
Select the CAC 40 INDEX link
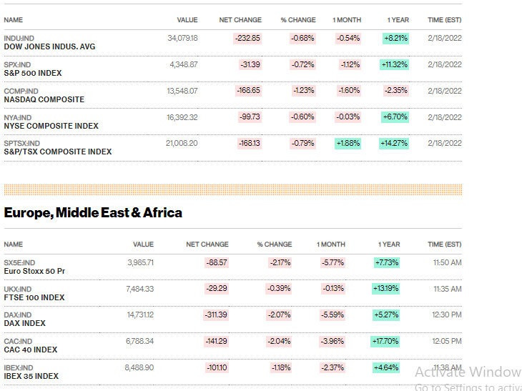(31, 350)
